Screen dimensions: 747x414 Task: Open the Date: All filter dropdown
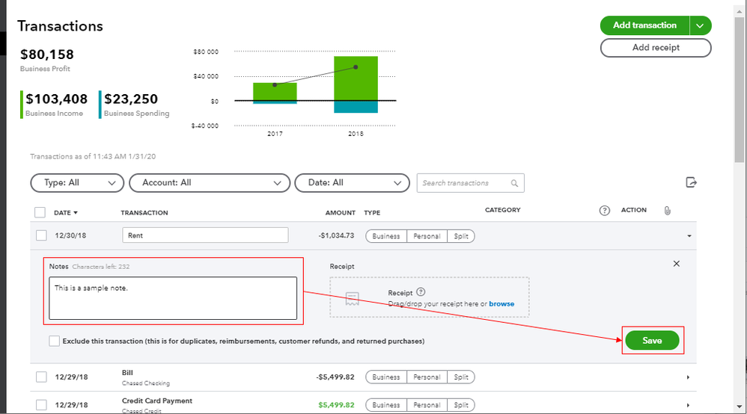tap(352, 183)
